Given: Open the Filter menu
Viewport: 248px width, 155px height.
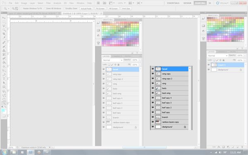Looking at the screenshot, I should [x=48, y=3].
